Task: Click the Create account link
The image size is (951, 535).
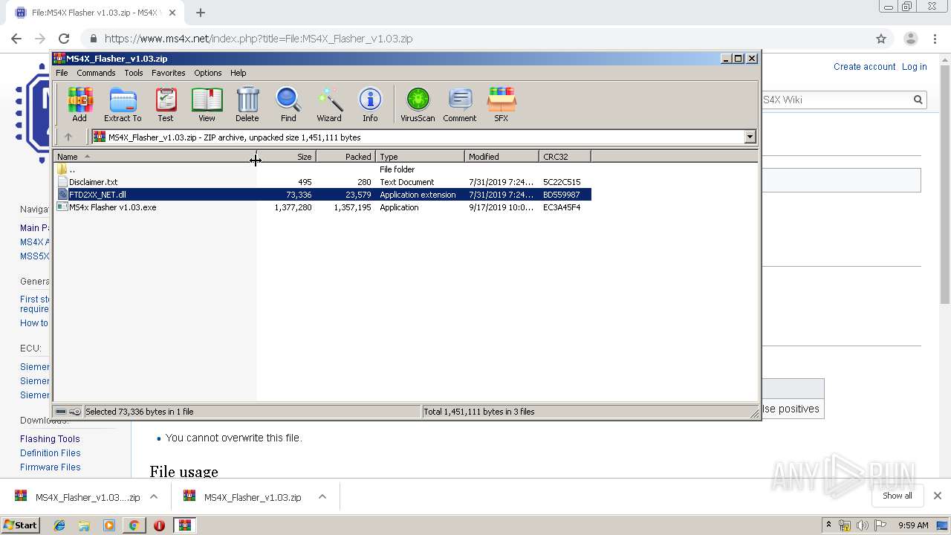Action: click(x=864, y=67)
